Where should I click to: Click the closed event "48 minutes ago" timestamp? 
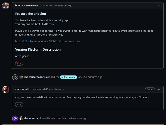[x=78, y=118]
